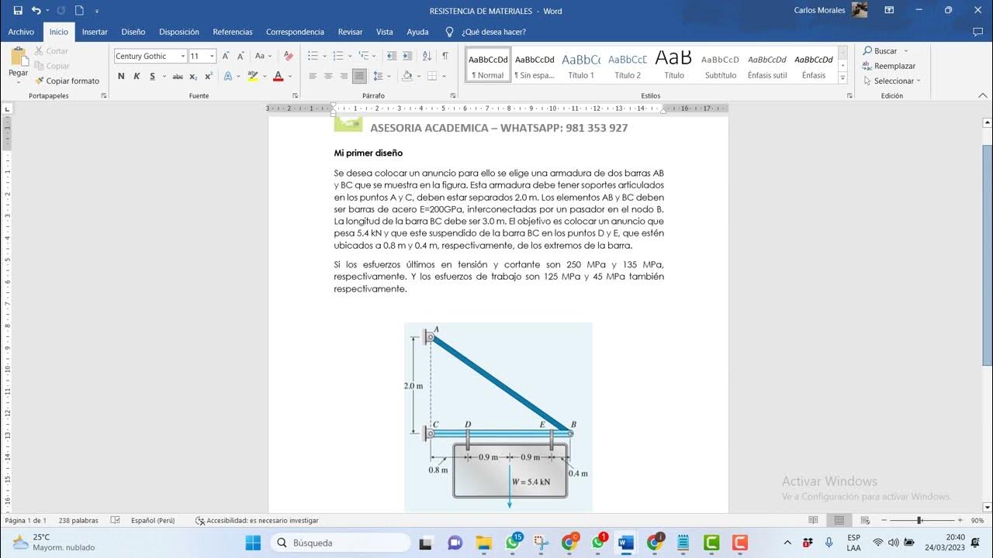Viewport: 993px width, 558px height.
Task: Click the Windows Start button
Action: point(253,542)
